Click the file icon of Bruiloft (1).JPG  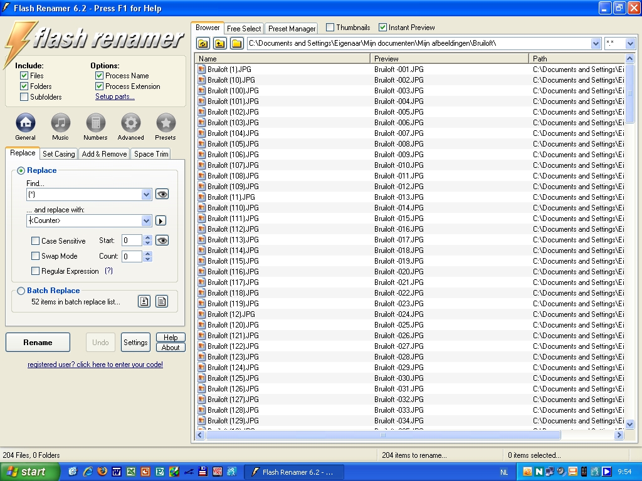[x=201, y=69]
